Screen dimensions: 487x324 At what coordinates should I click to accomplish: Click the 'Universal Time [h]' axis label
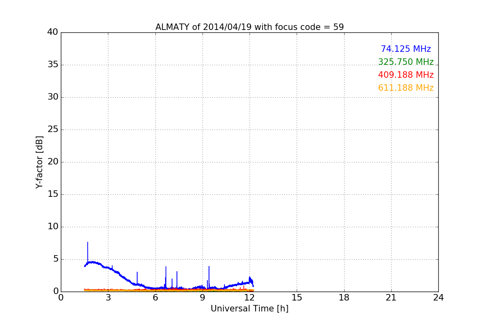[x=250, y=309]
